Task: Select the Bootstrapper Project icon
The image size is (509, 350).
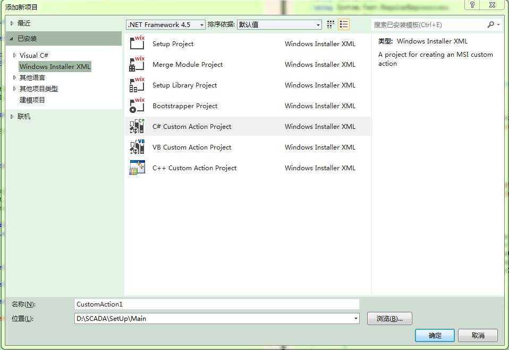Action: (137, 106)
